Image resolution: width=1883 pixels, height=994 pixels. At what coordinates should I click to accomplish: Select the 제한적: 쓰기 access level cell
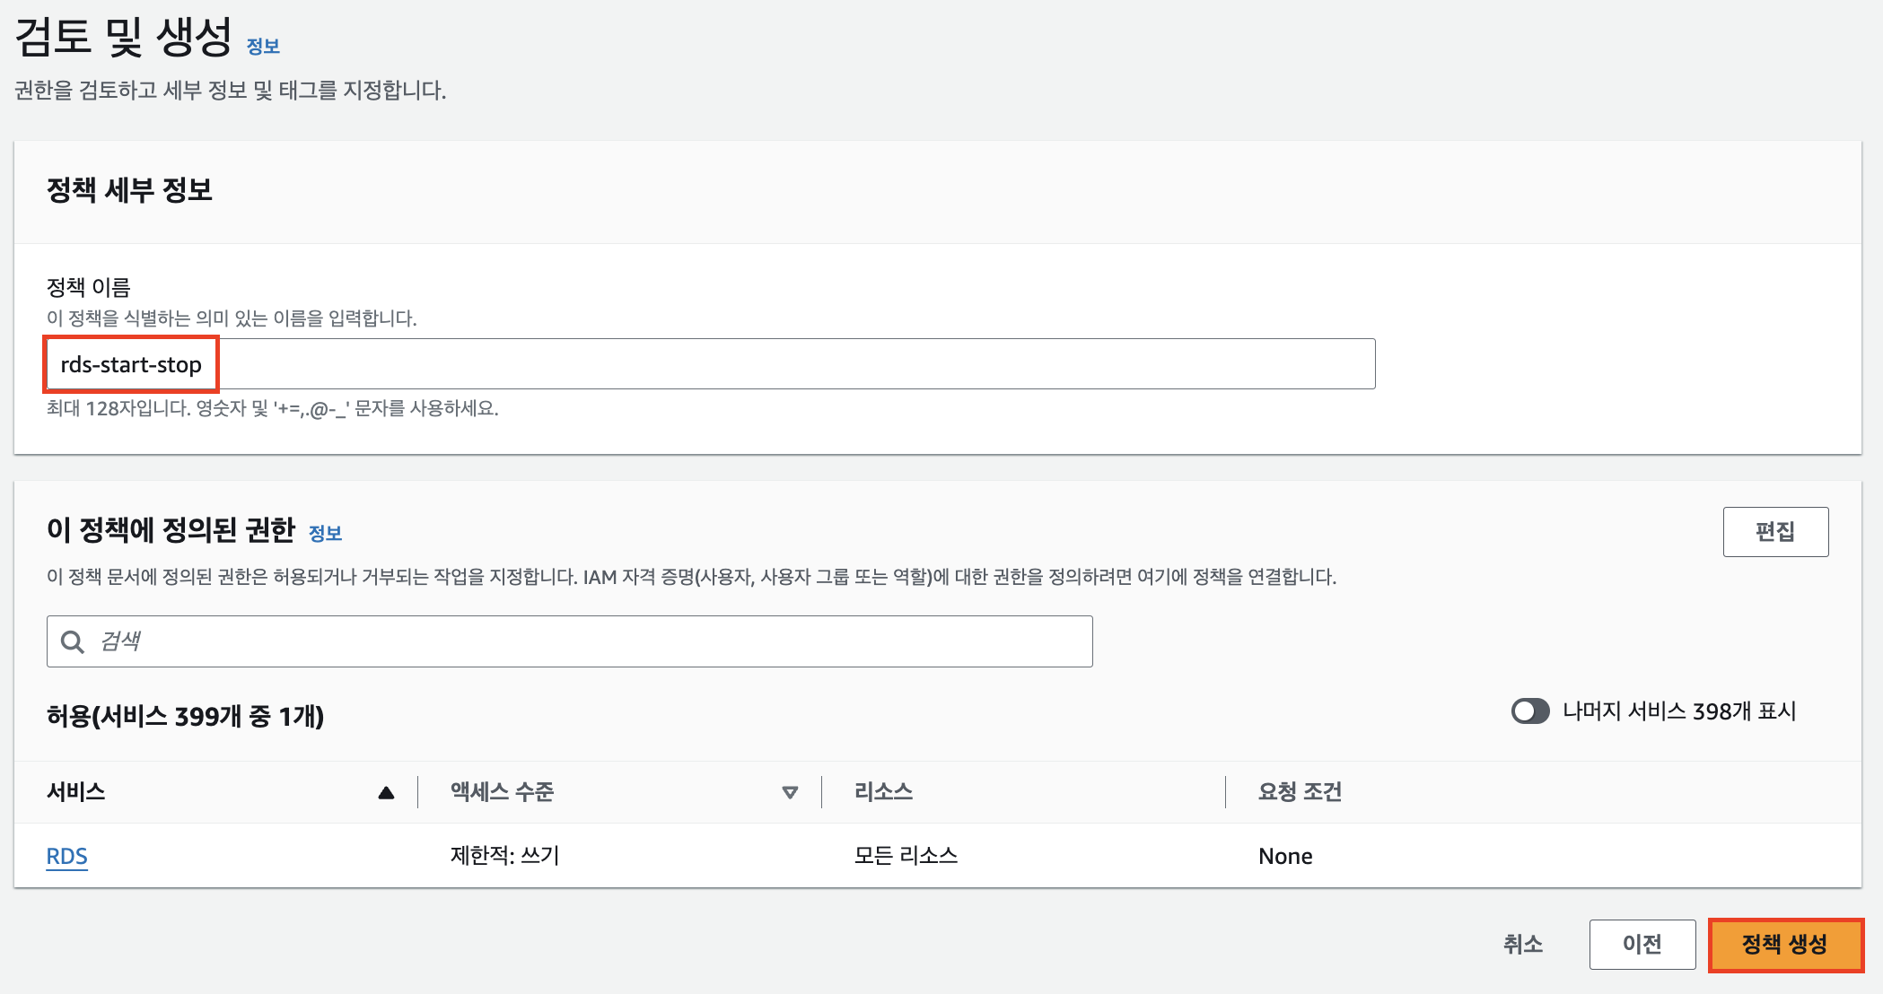point(504,856)
